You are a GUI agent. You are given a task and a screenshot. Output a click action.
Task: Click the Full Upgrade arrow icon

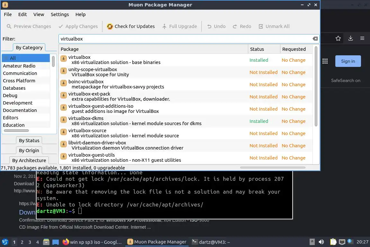[x=164, y=26]
